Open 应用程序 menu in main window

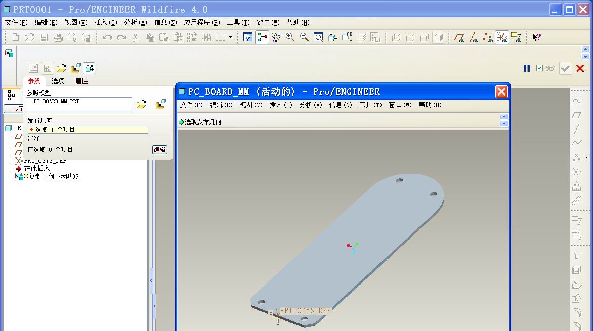point(202,22)
